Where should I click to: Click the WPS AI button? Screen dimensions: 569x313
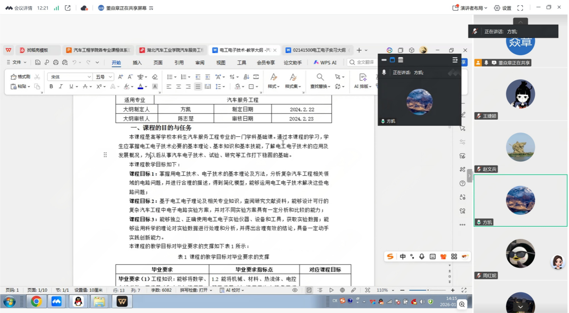click(325, 63)
